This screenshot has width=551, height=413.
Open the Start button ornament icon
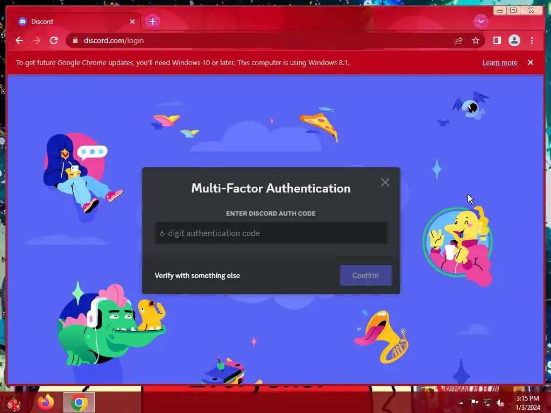pyautogui.click(x=13, y=403)
